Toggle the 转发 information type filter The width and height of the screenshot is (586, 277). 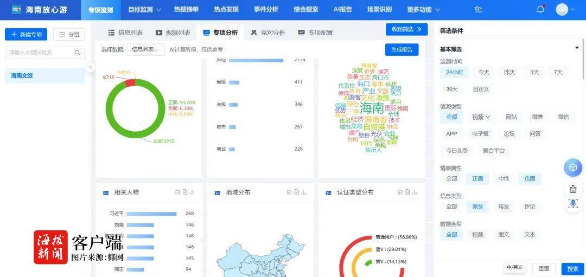[x=504, y=207]
